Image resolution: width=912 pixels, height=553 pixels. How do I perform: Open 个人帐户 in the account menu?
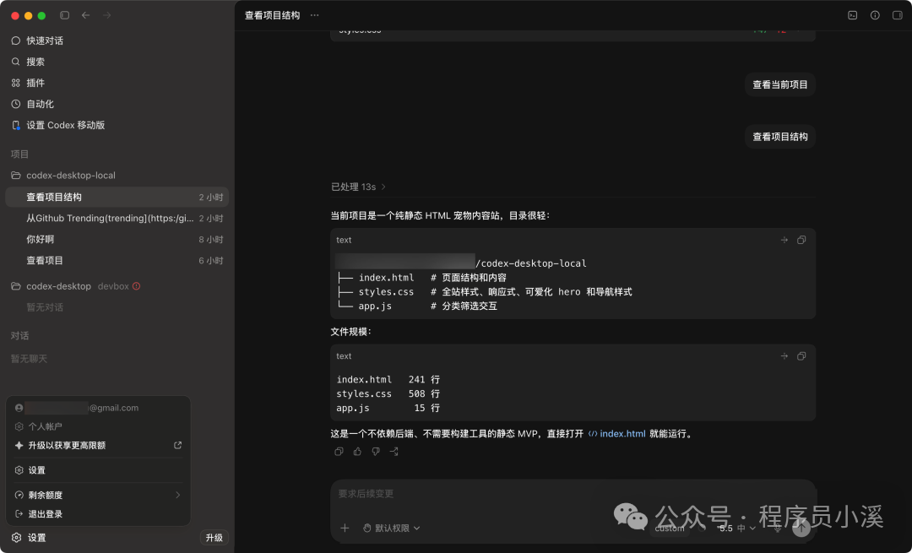tap(98, 426)
